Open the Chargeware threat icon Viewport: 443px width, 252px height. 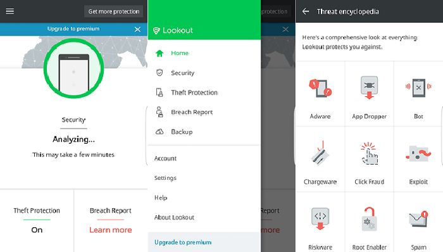pyautogui.click(x=320, y=153)
